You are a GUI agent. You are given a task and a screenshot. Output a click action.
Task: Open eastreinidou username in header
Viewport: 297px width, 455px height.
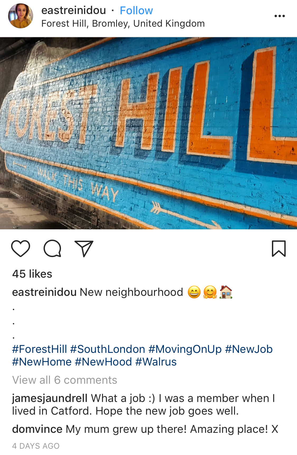click(74, 11)
